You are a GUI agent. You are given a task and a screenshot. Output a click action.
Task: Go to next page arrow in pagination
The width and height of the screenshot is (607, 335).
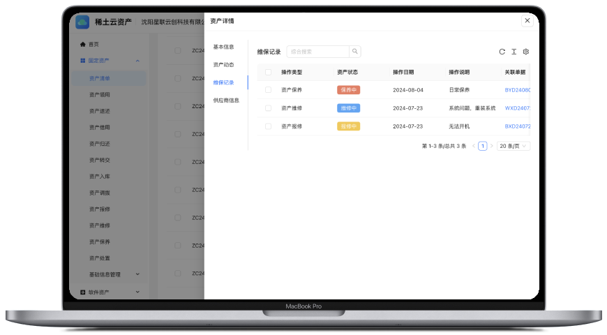tap(491, 146)
